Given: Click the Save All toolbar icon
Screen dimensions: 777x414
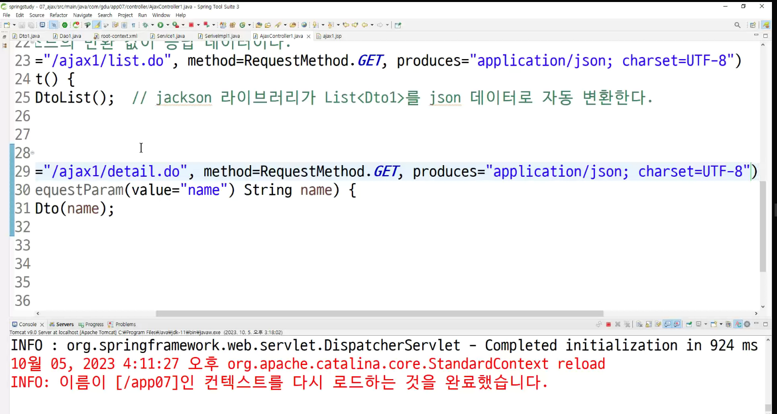Looking at the screenshot, I should (x=31, y=25).
